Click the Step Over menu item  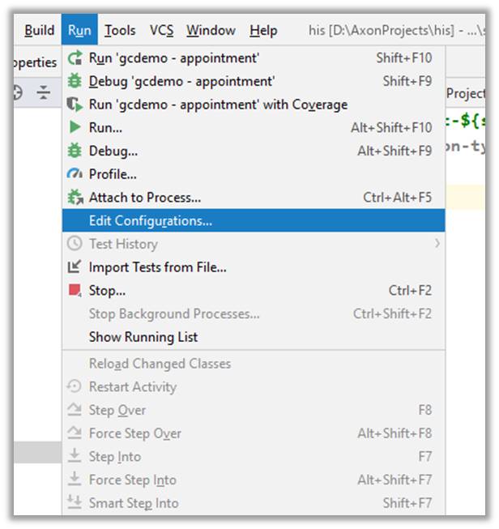point(117,410)
